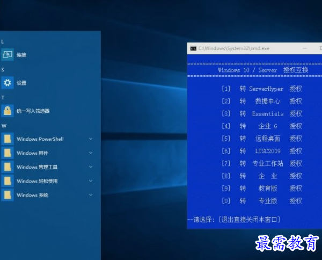
Task: Click option [9] 转 教育版 授权
Action: [262, 188]
